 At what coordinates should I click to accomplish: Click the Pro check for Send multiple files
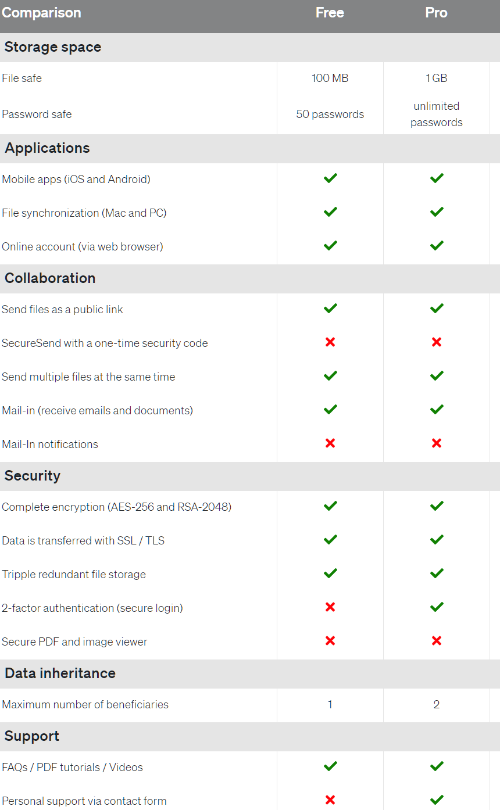tap(437, 376)
